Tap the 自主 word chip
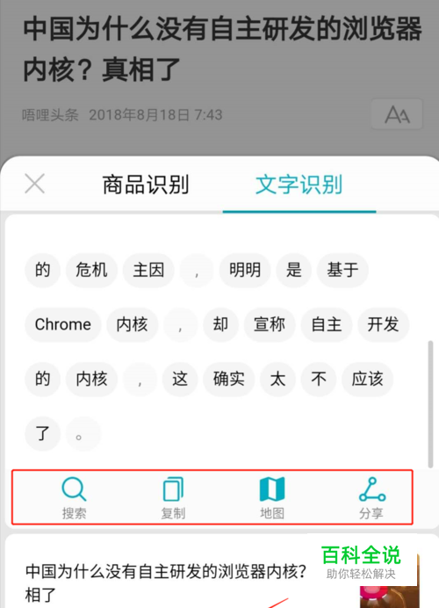This screenshot has height=608, width=439. 327,324
